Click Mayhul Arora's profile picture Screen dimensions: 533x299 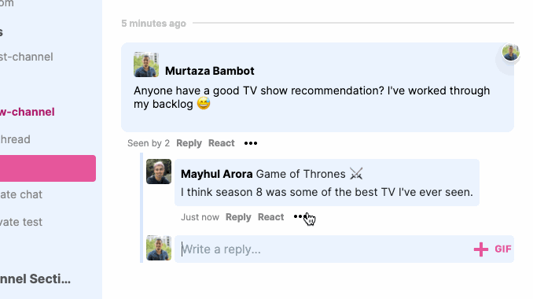[x=159, y=172]
